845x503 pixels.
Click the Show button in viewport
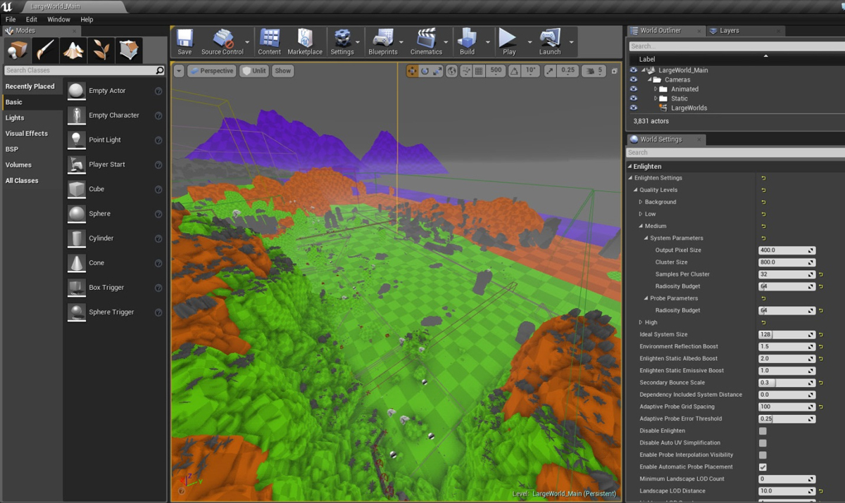pyautogui.click(x=282, y=71)
